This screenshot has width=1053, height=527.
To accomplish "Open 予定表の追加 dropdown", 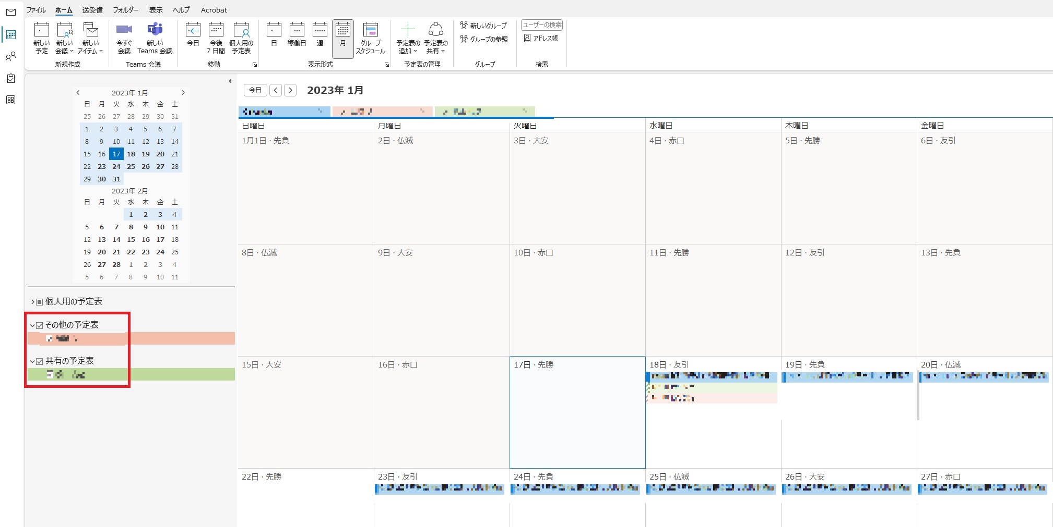I will [x=408, y=38].
